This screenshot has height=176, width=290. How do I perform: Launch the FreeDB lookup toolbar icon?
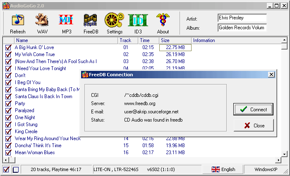point(91,20)
